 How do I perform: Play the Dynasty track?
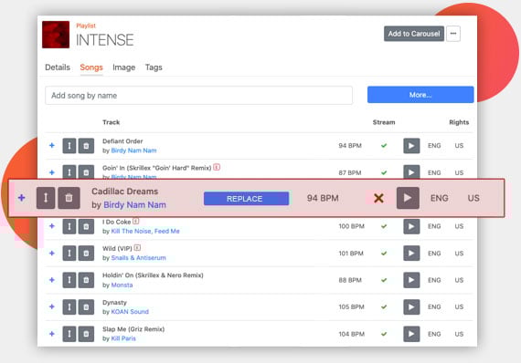pos(411,307)
